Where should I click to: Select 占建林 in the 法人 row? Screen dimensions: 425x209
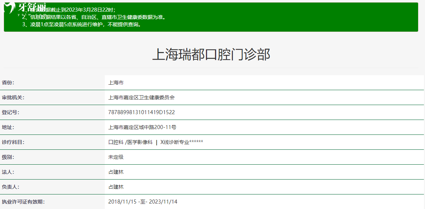click(x=116, y=172)
